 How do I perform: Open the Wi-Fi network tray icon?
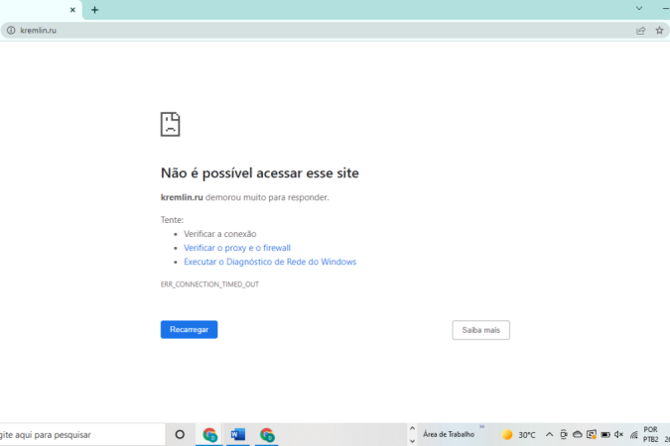coord(633,434)
